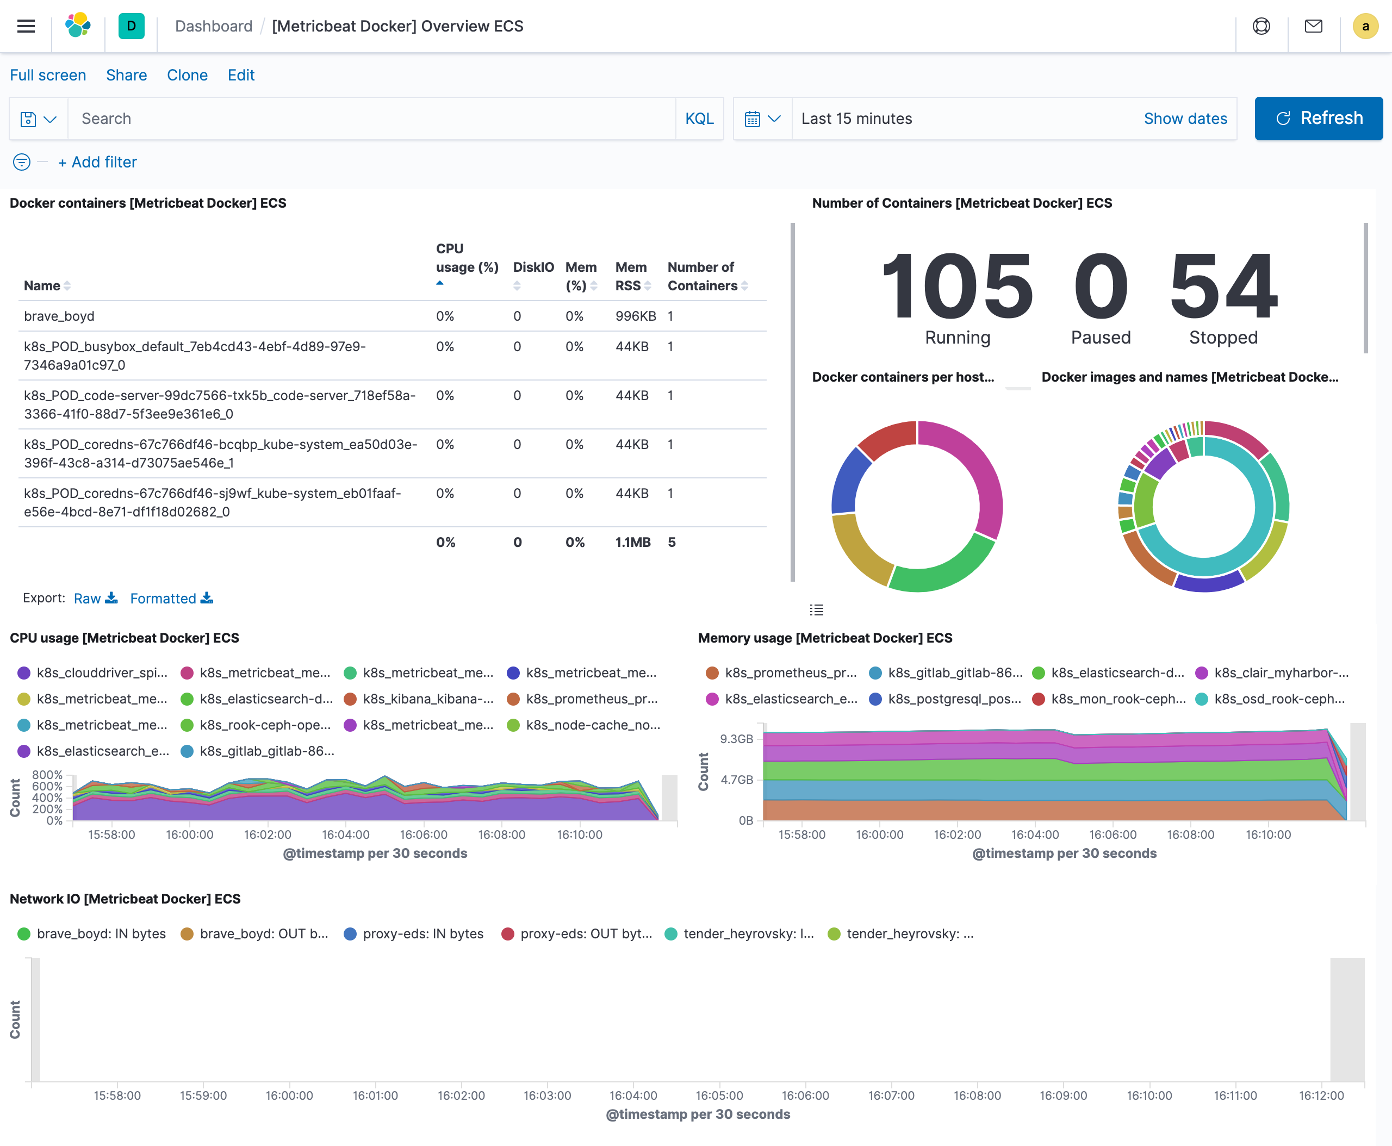1392x1146 pixels.
Task: Click the Formatted export download icon
Action: click(x=207, y=597)
